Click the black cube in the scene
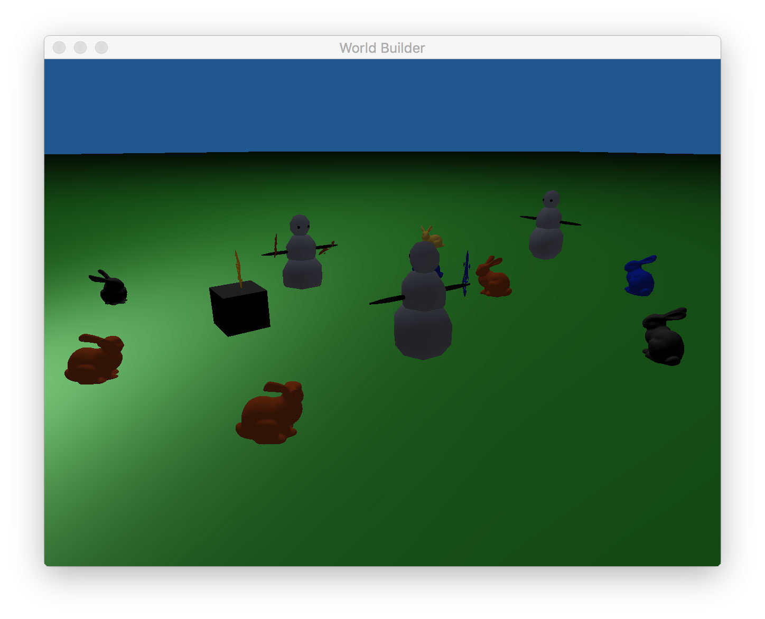 click(x=240, y=308)
